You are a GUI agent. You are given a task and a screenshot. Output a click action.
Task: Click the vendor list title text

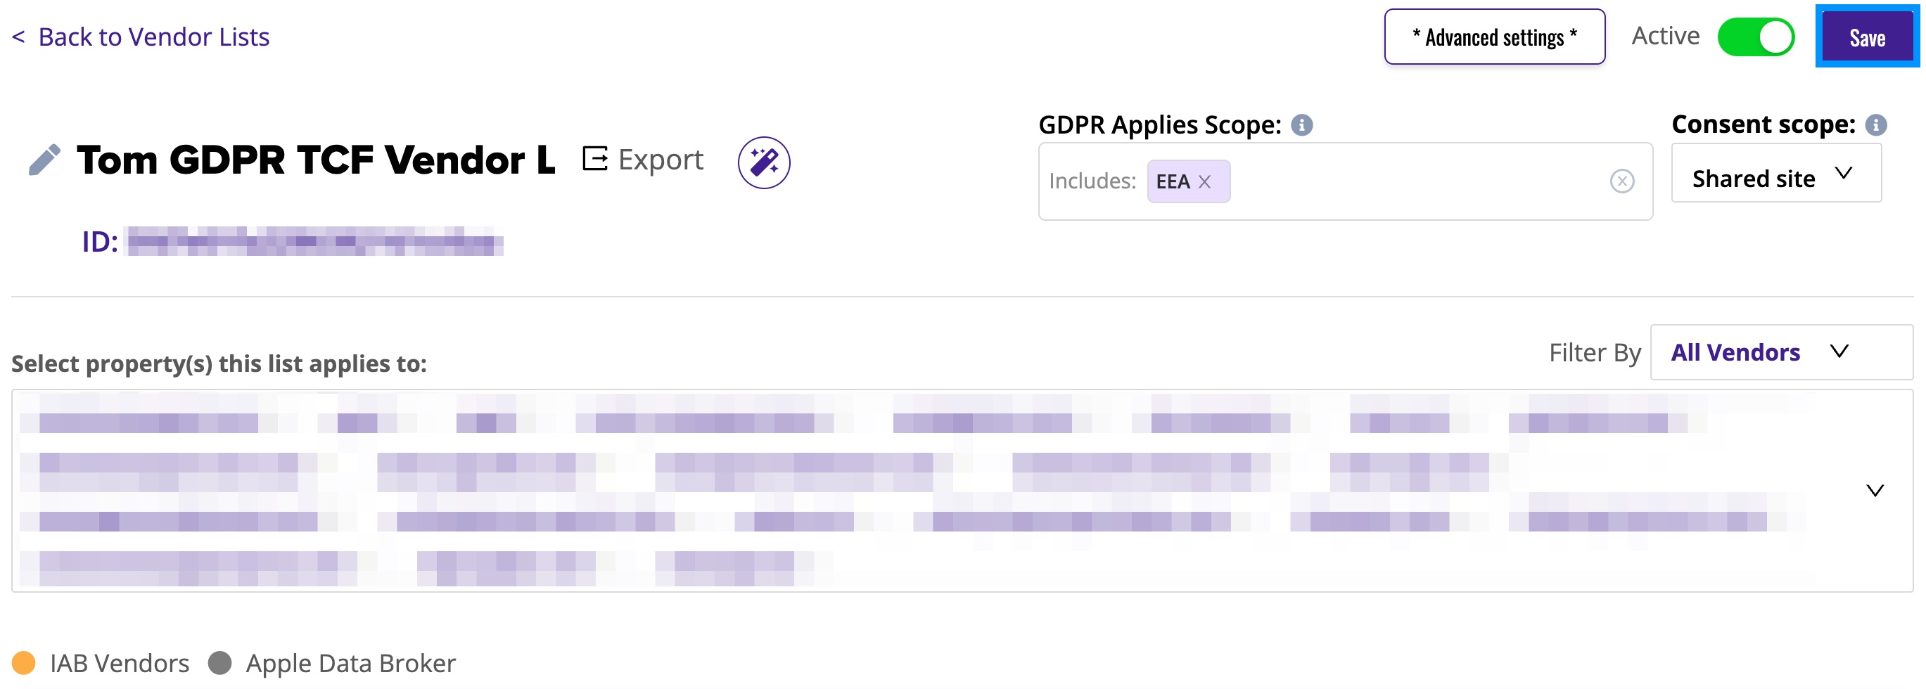[x=316, y=160]
